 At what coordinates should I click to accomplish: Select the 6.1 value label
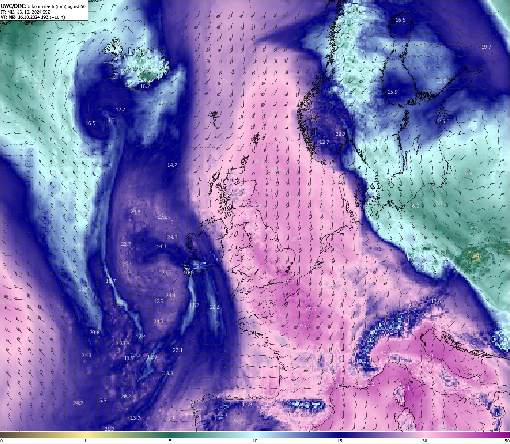[32, 117]
